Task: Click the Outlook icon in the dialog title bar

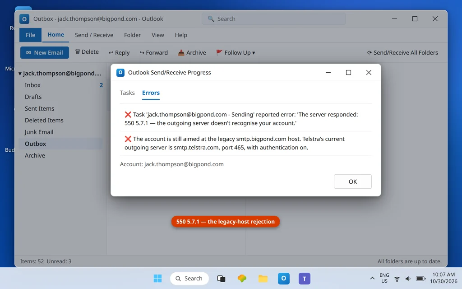Action: [120, 73]
